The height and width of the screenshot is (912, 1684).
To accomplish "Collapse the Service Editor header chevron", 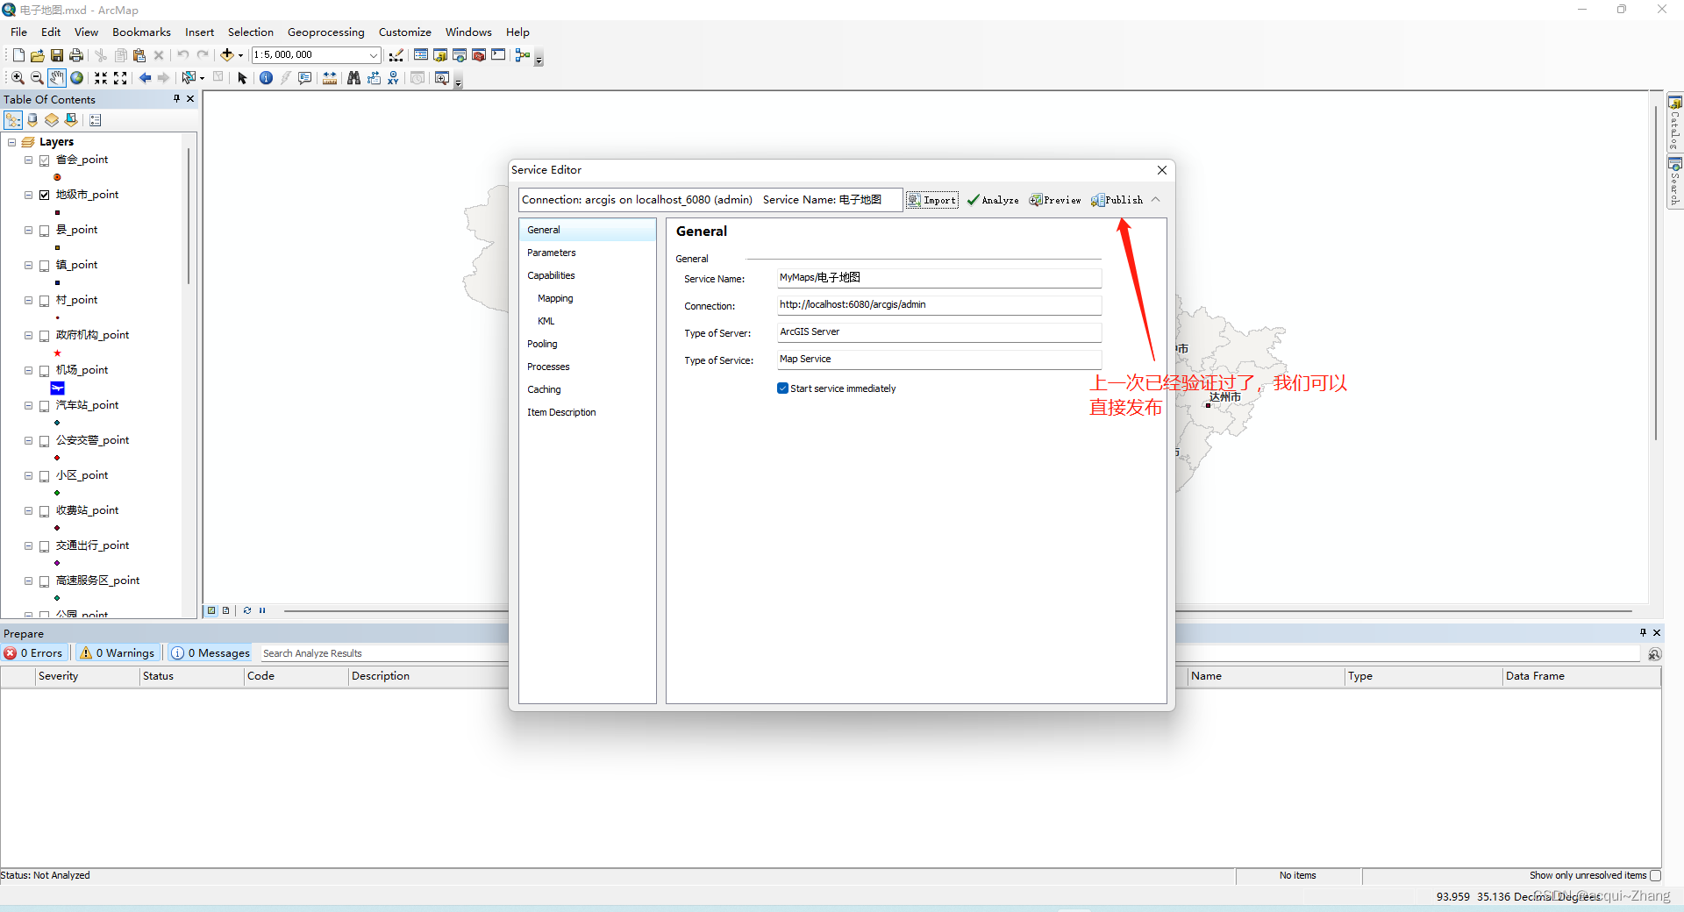I will pos(1156,200).
